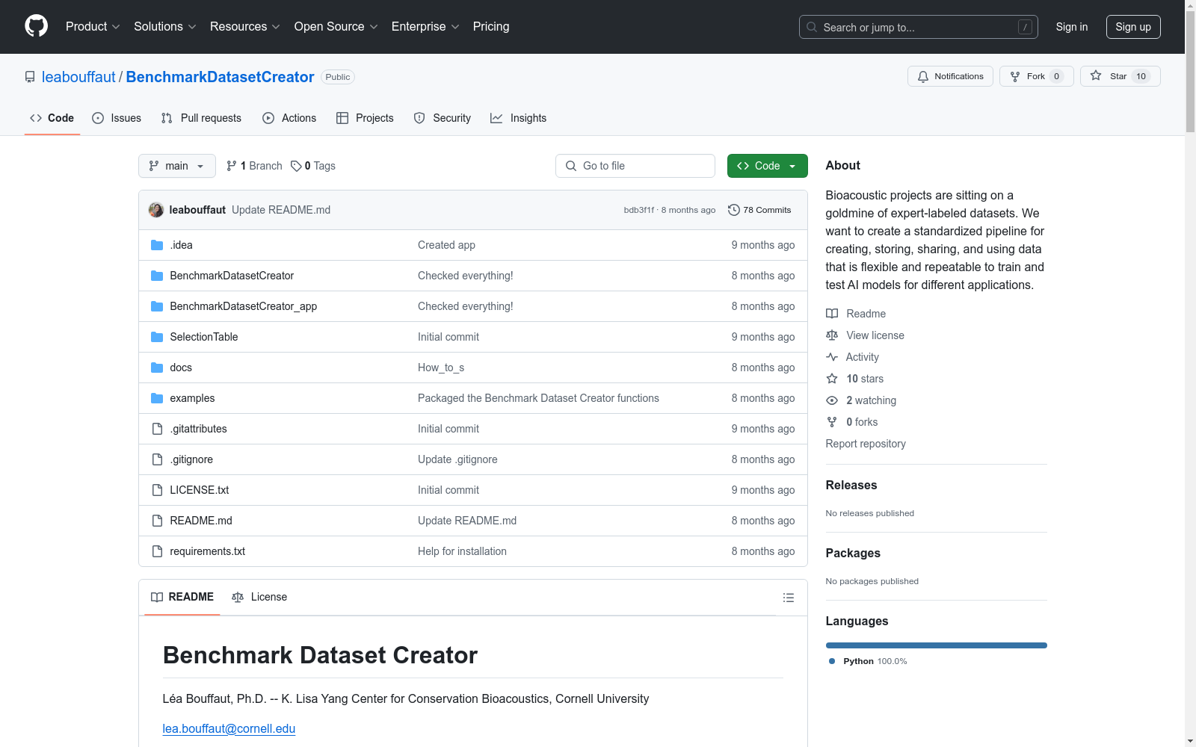Focus the Search or jump to field
Viewport: 1196px width, 747px height.
(x=919, y=27)
